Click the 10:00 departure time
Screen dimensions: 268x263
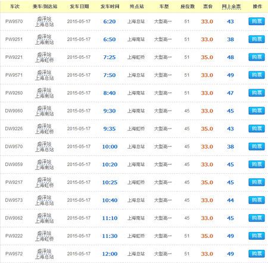(x=110, y=146)
